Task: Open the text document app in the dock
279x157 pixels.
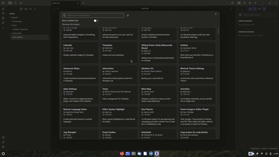Action: click(145, 154)
